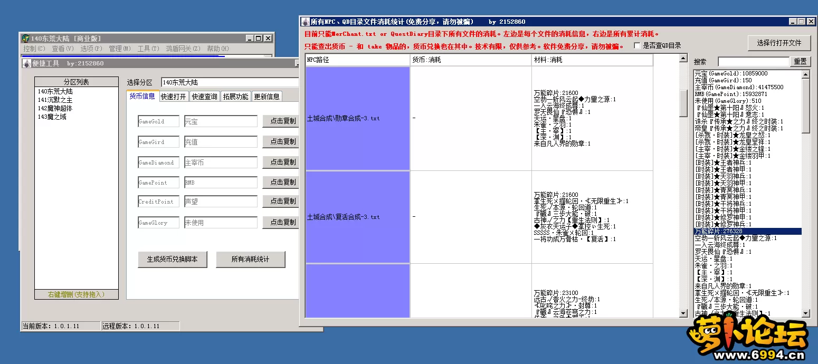
Task: Focus the 搜索 input field
Action: click(x=753, y=62)
